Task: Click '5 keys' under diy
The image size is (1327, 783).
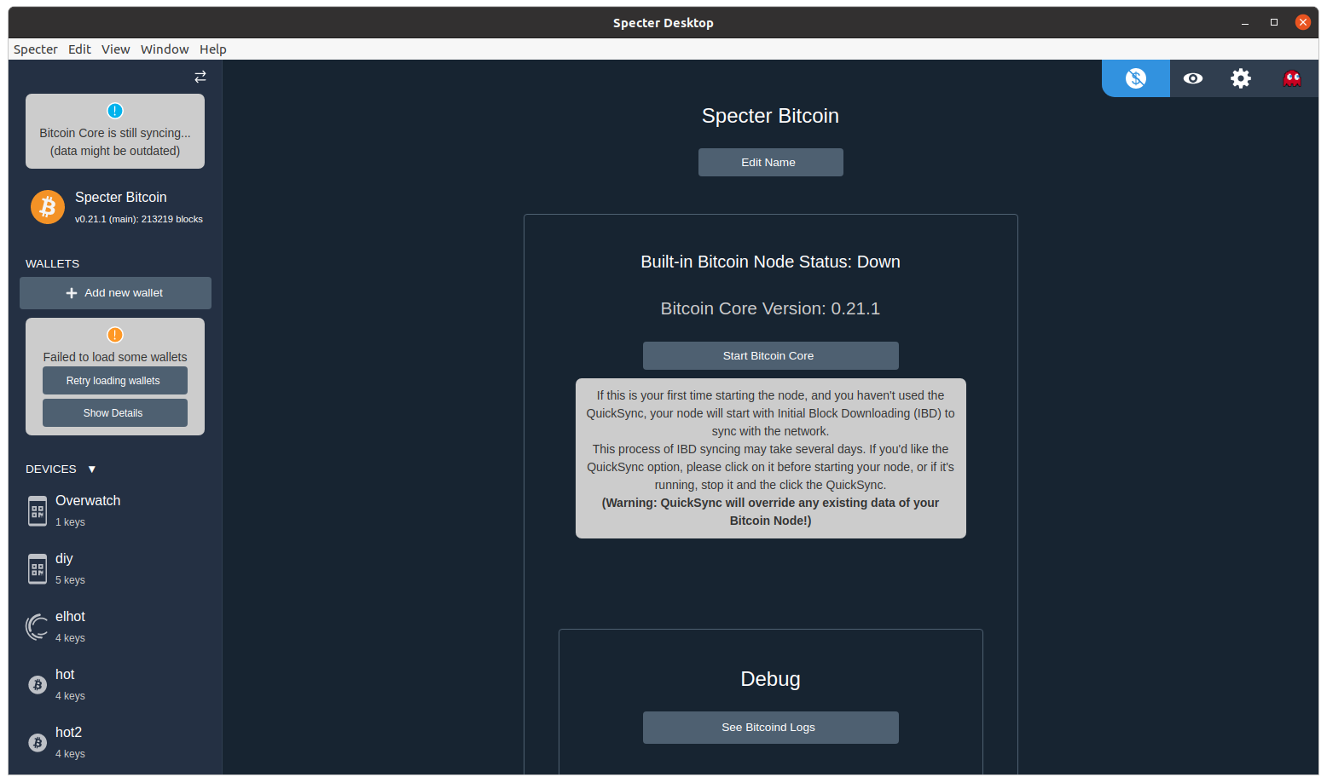Action: pos(70,580)
